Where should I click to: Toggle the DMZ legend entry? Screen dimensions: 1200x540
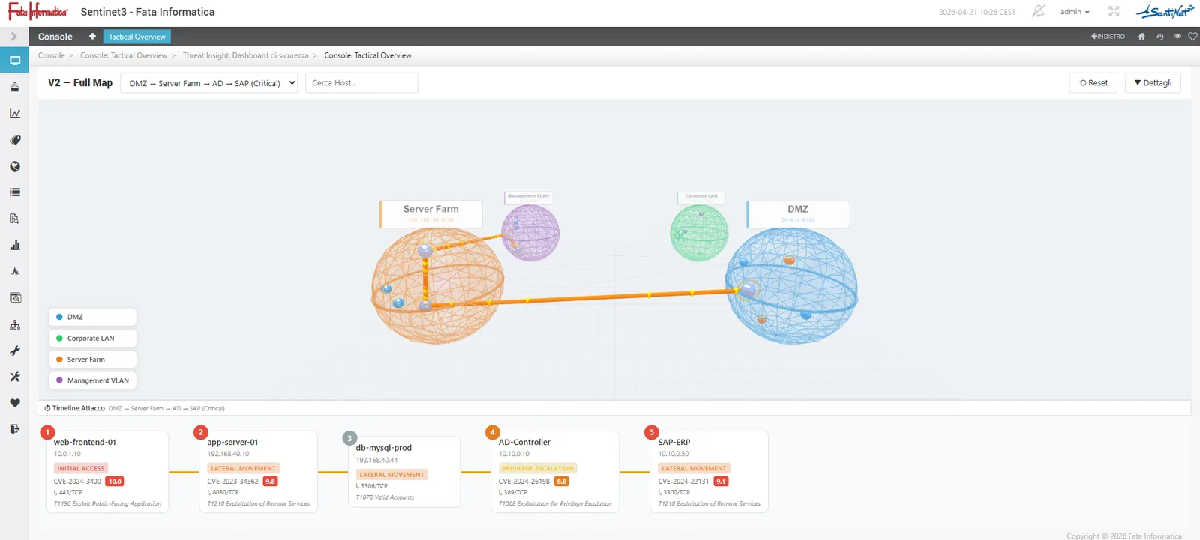93,317
